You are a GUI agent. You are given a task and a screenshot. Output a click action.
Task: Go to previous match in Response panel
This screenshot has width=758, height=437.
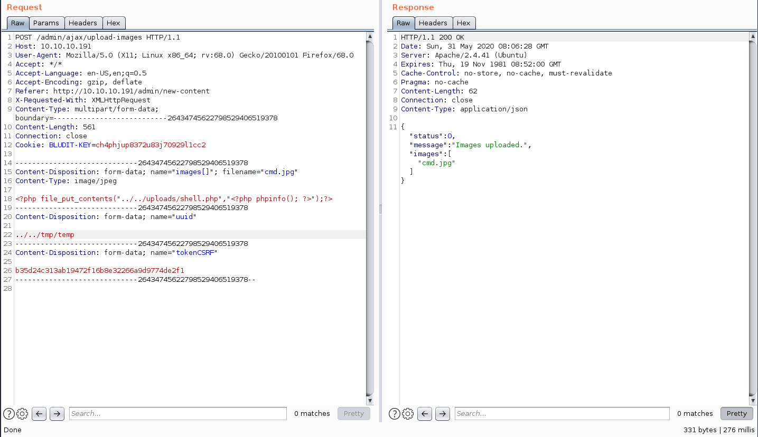tap(425, 414)
